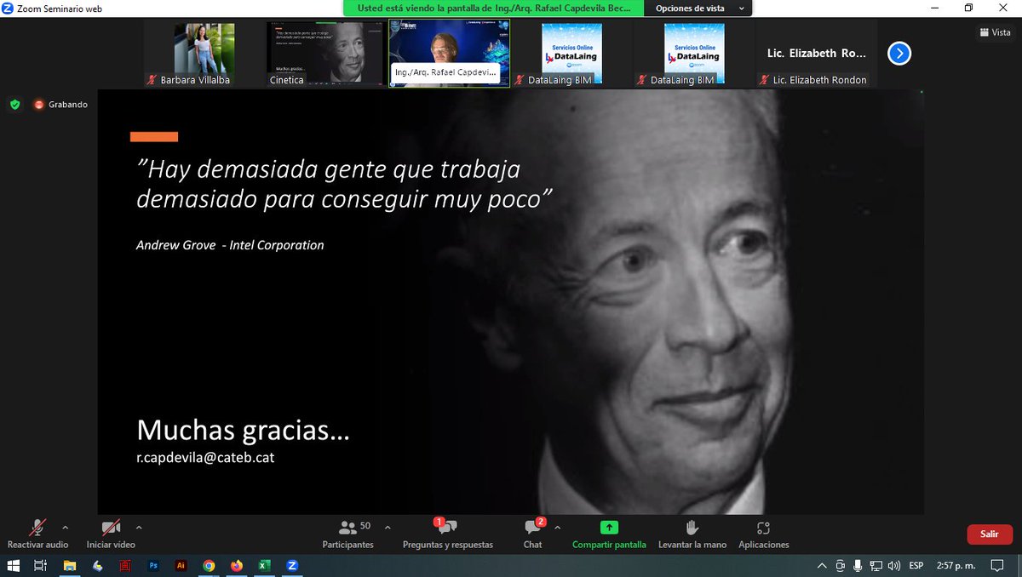Viewport: 1022px width, 577px height.
Task: Open notification center in taskbar
Action: (x=997, y=565)
